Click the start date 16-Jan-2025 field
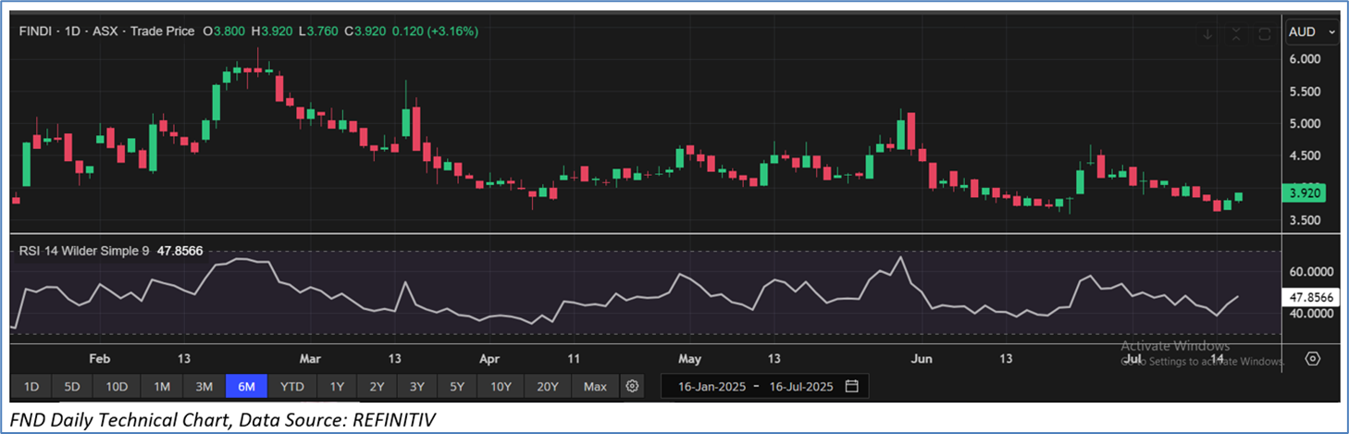Viewport: 1349px width, 434px height. tap(712, 385)
